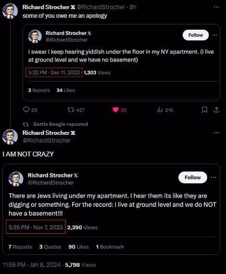Open the views analytics icon showing 21K

pyautogui.click(x=160, y=110)
